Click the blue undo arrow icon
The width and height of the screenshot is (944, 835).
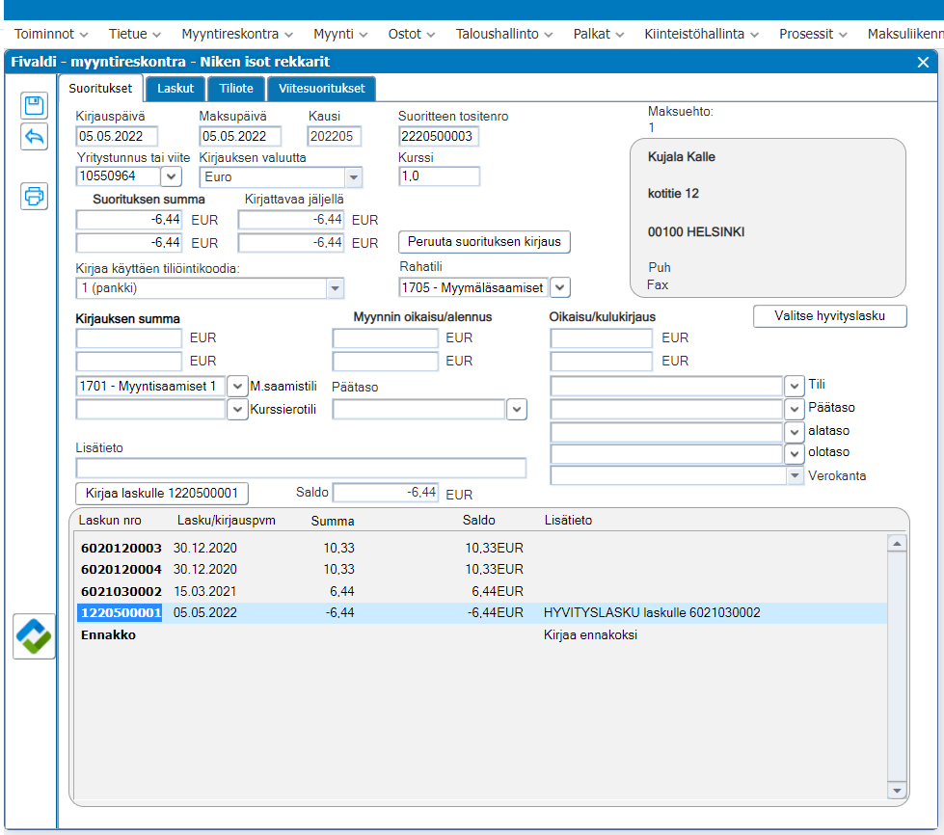coord(34,137)
